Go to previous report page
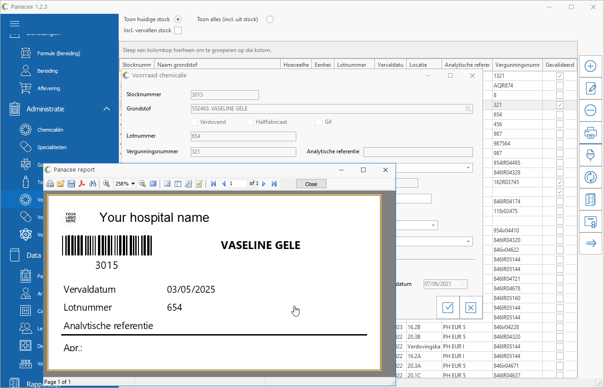The width and height of the screenshot is (604, 388). click(x=224, y=184)
